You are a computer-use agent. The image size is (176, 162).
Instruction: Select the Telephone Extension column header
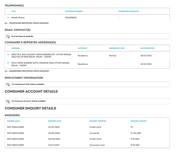point(128,11)
